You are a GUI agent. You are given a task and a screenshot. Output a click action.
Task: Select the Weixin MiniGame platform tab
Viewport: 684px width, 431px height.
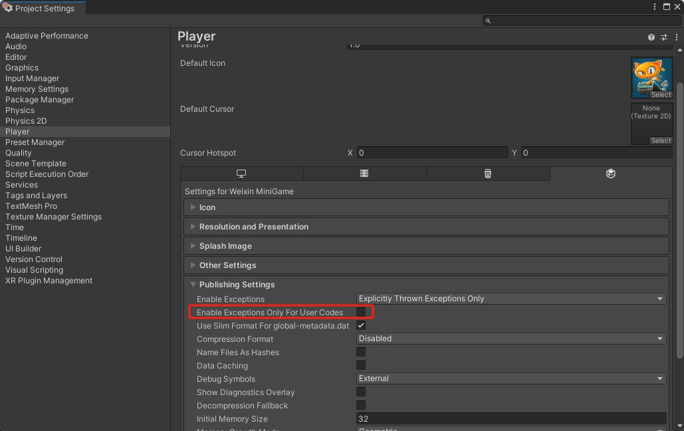tap(610, 174)
